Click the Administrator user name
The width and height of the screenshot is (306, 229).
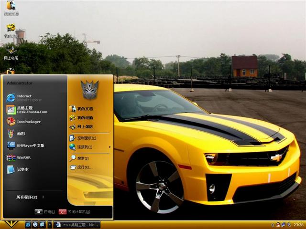pos(20,83)
